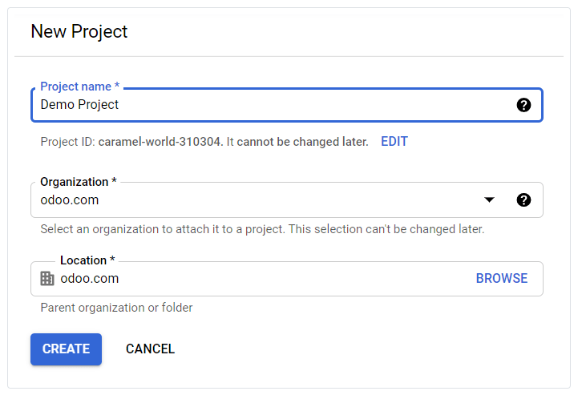Click the Project ID: prefix text
The image size is (578, 395).
click(x=68, y=142)
